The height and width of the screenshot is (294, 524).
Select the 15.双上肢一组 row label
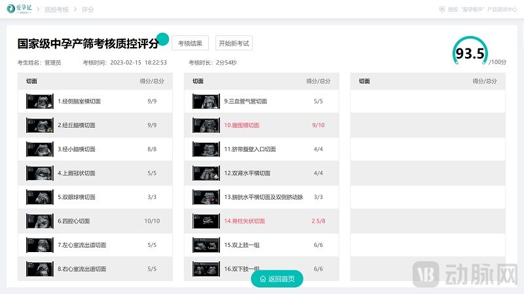click(x=242, y=246)
